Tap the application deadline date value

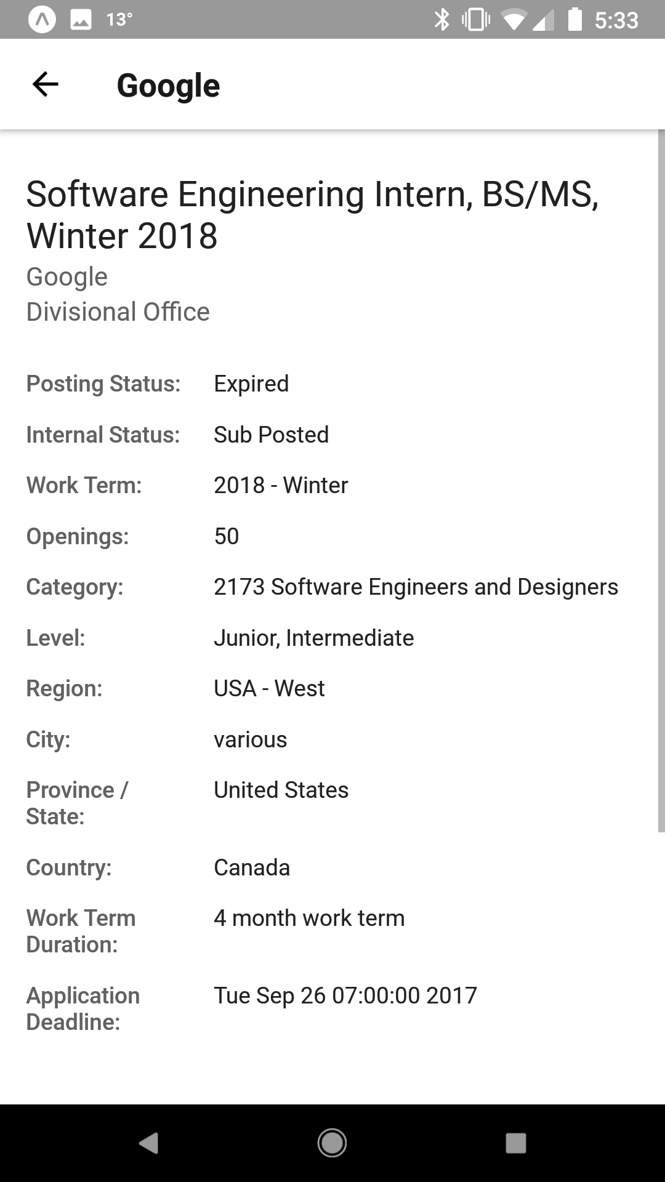click(x=345, y=995)
